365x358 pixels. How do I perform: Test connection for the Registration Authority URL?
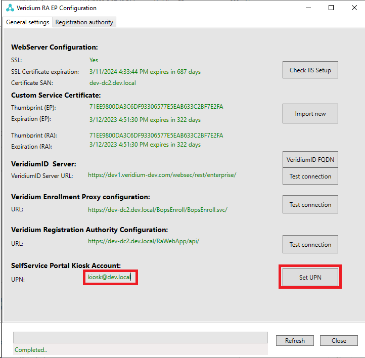pyautogui.click(x=310, y=245)
